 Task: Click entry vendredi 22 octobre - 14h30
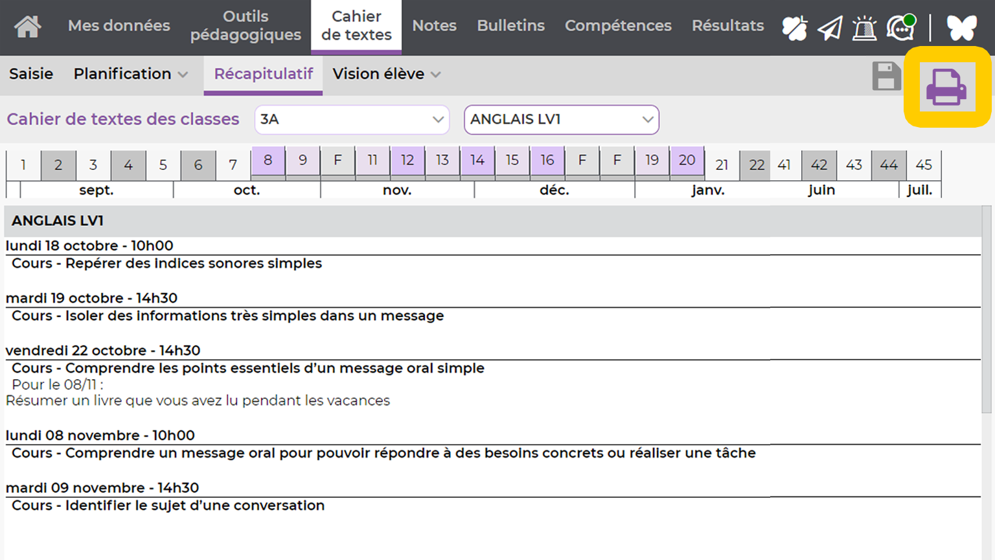pos(103,351)
